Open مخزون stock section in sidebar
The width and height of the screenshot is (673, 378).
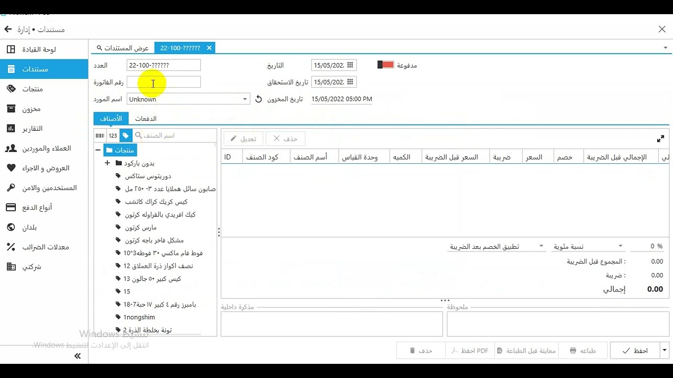[x=44, y=109]
